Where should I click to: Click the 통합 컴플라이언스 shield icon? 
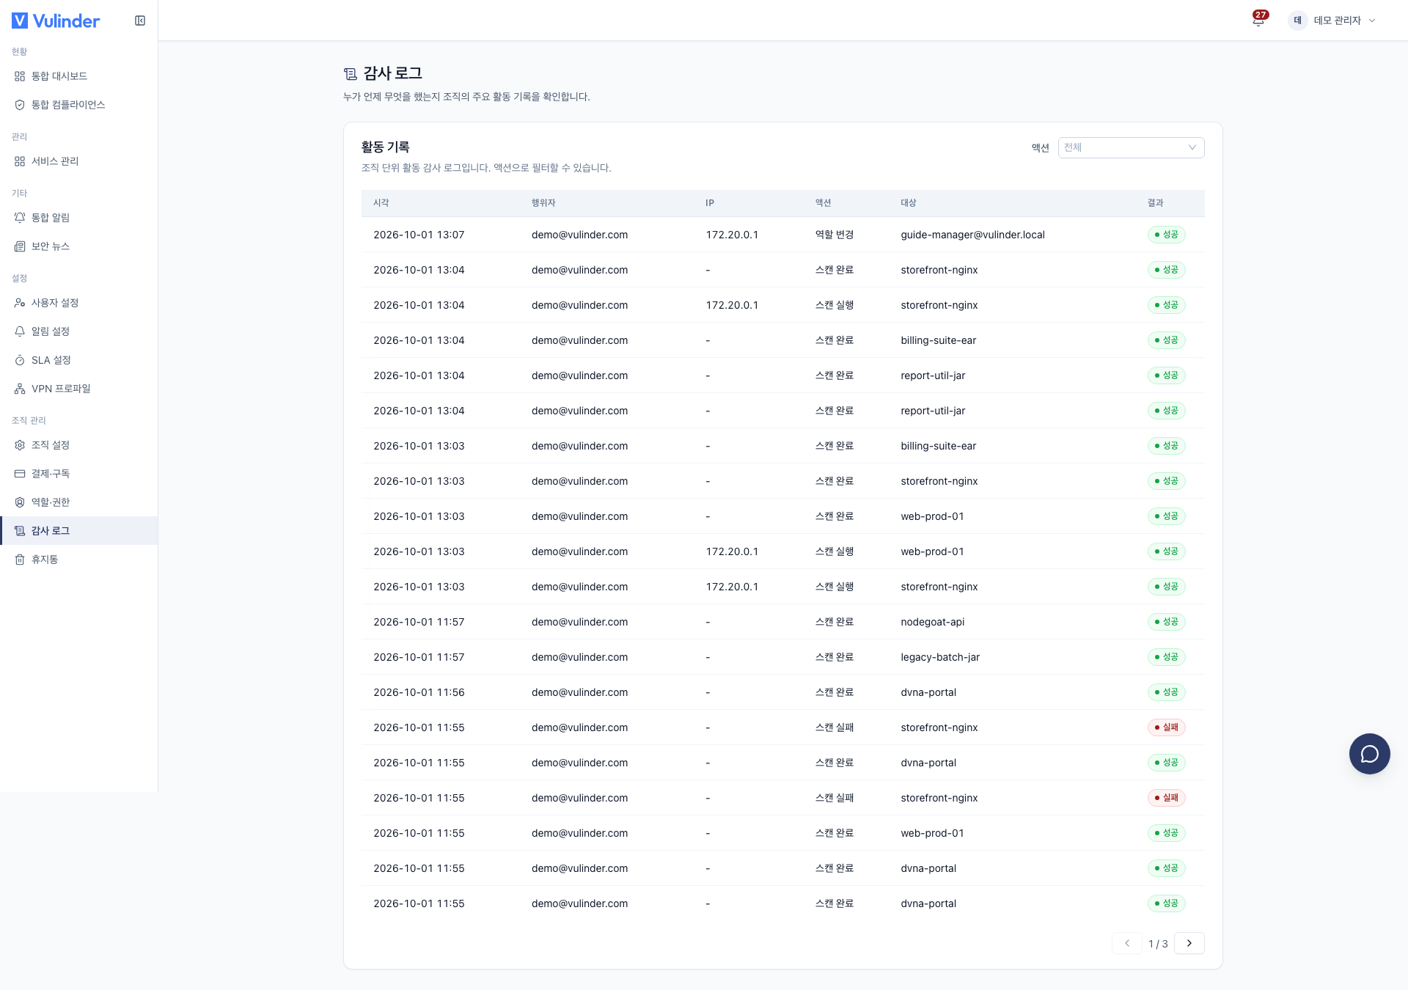(x=20, y=105)
